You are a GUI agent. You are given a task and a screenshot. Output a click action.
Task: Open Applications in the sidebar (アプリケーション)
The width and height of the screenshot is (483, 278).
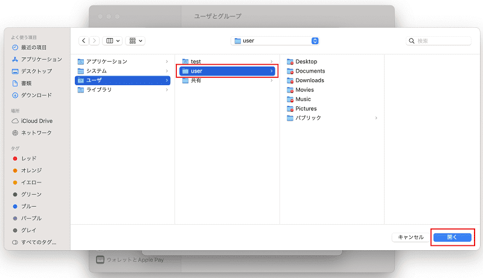tap(37, 59)
